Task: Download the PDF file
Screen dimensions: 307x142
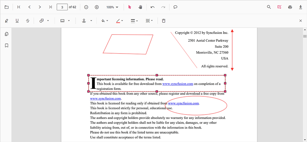Action: (x=300, y=7)
